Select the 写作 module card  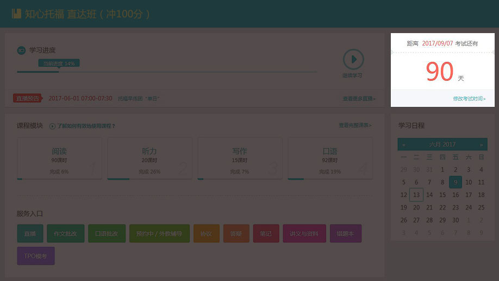tap(240, 158)
